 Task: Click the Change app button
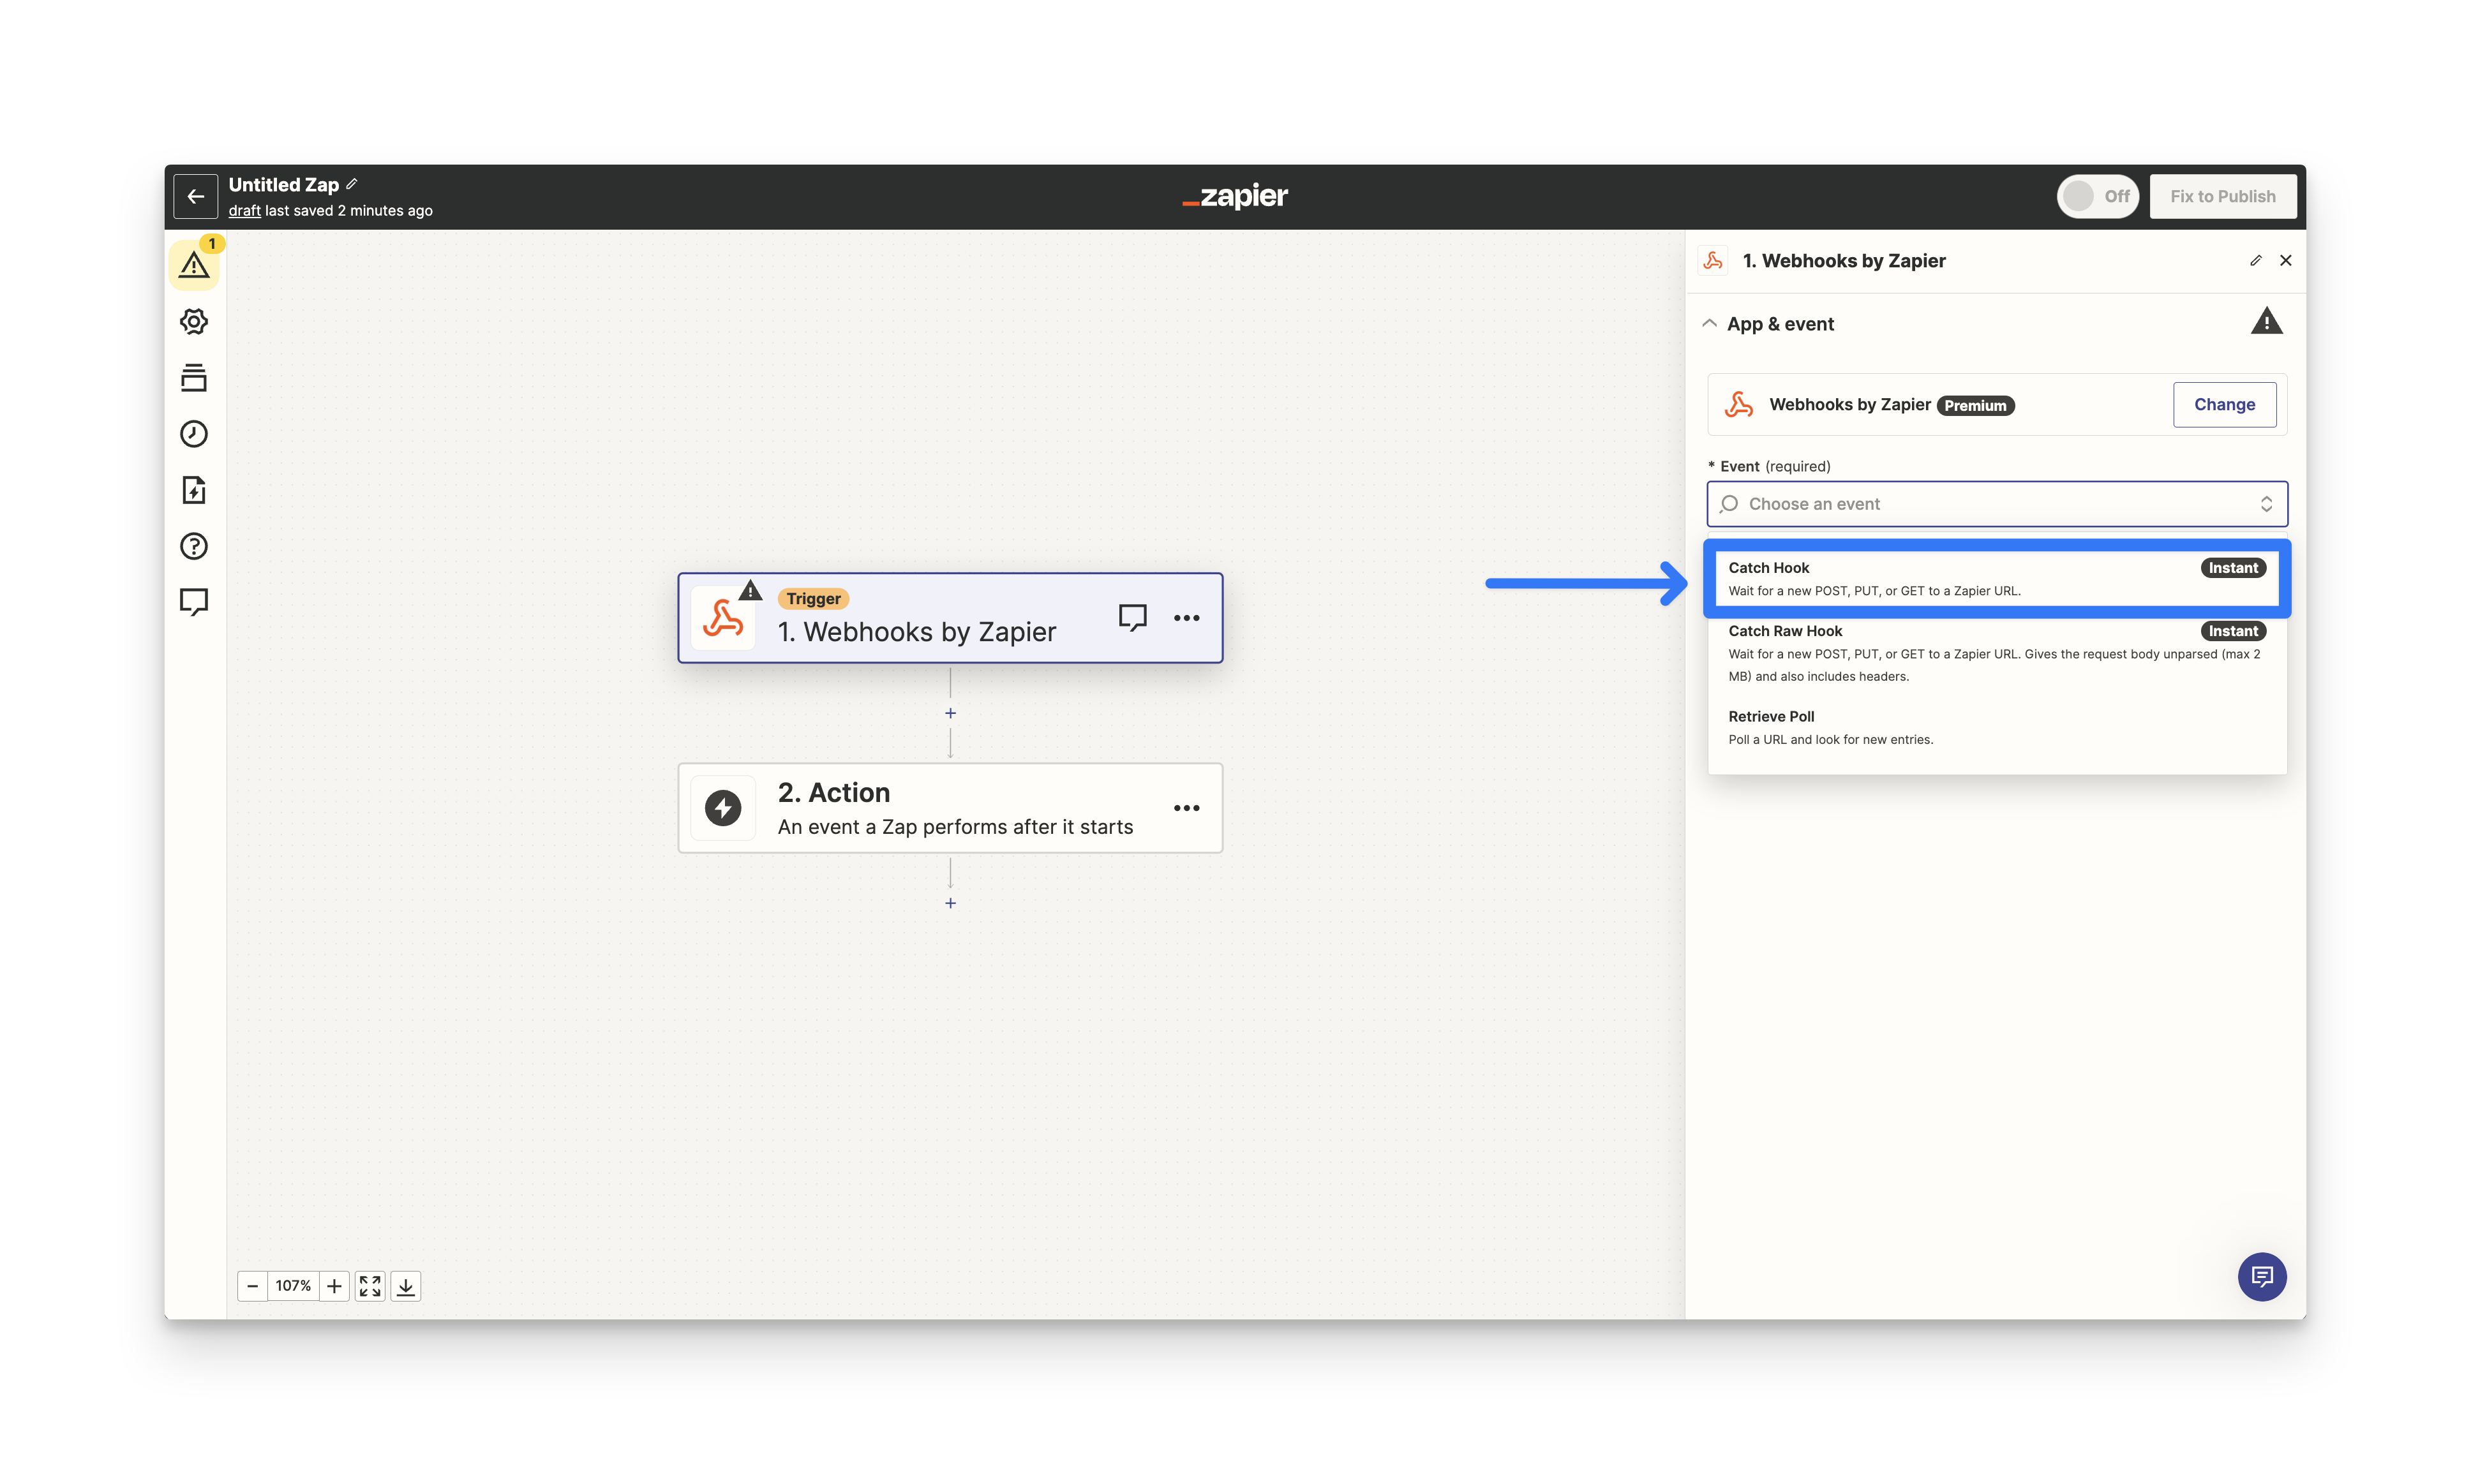(2223, 404)
